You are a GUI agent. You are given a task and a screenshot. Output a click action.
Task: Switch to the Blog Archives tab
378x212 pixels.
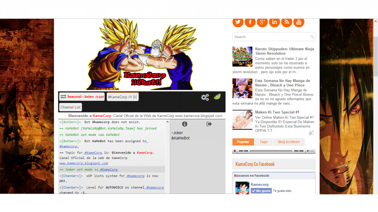tap(289, 142)
